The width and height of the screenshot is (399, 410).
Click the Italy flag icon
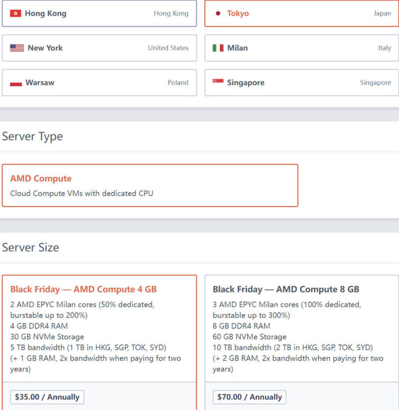pyautogui.click(x=218, y=48)
